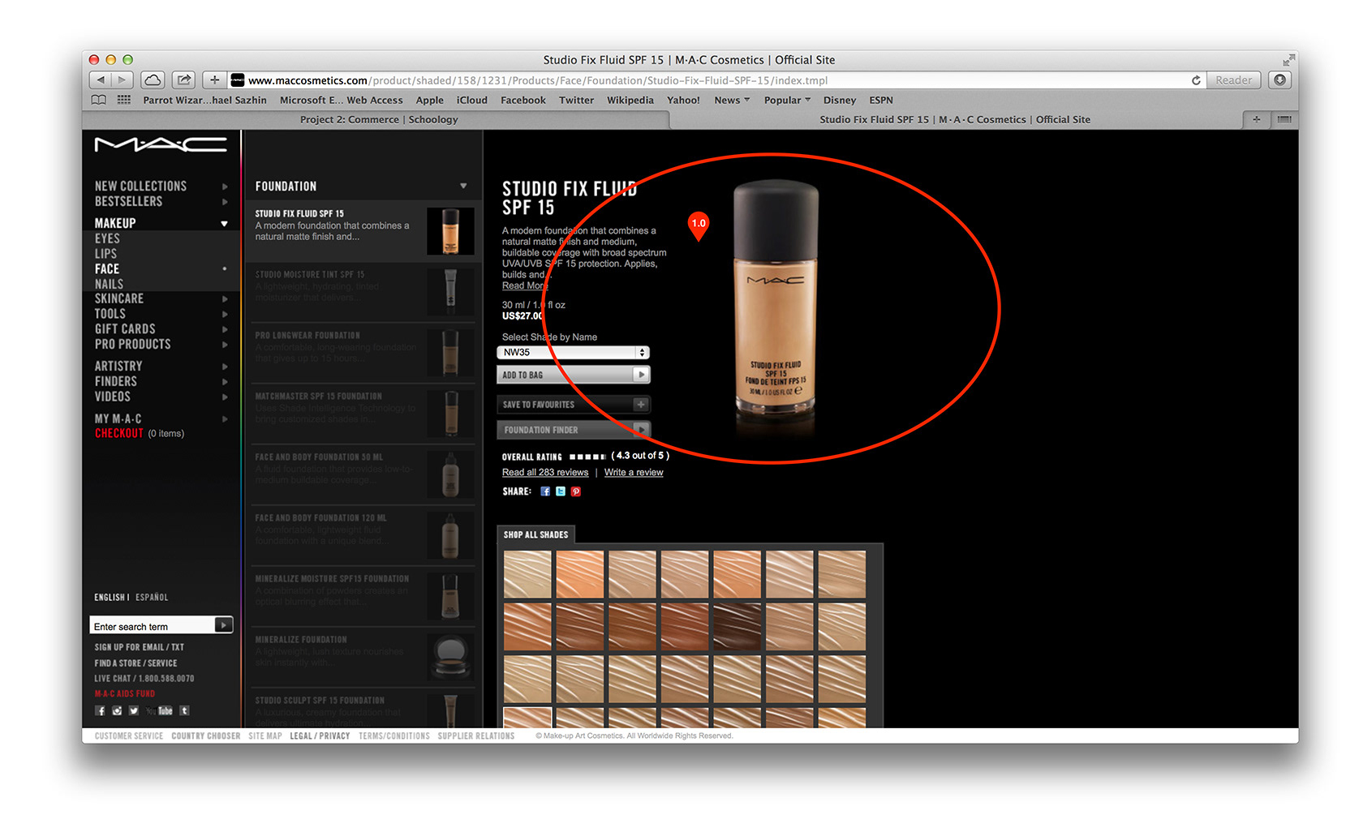Pick the orange-toned second swatch in top row
This screenshot has height=815, width=1346.
(579, 574)
